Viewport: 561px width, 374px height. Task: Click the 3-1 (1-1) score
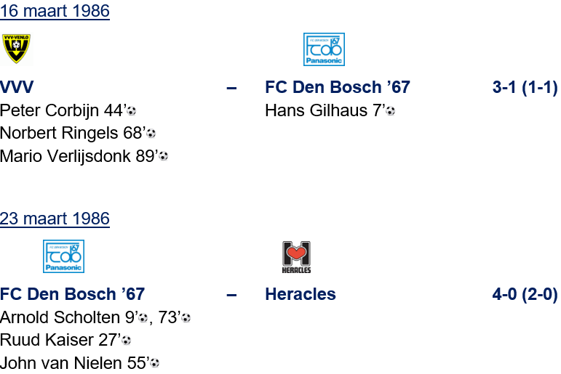pyautogui.click(x=525, y=88)
